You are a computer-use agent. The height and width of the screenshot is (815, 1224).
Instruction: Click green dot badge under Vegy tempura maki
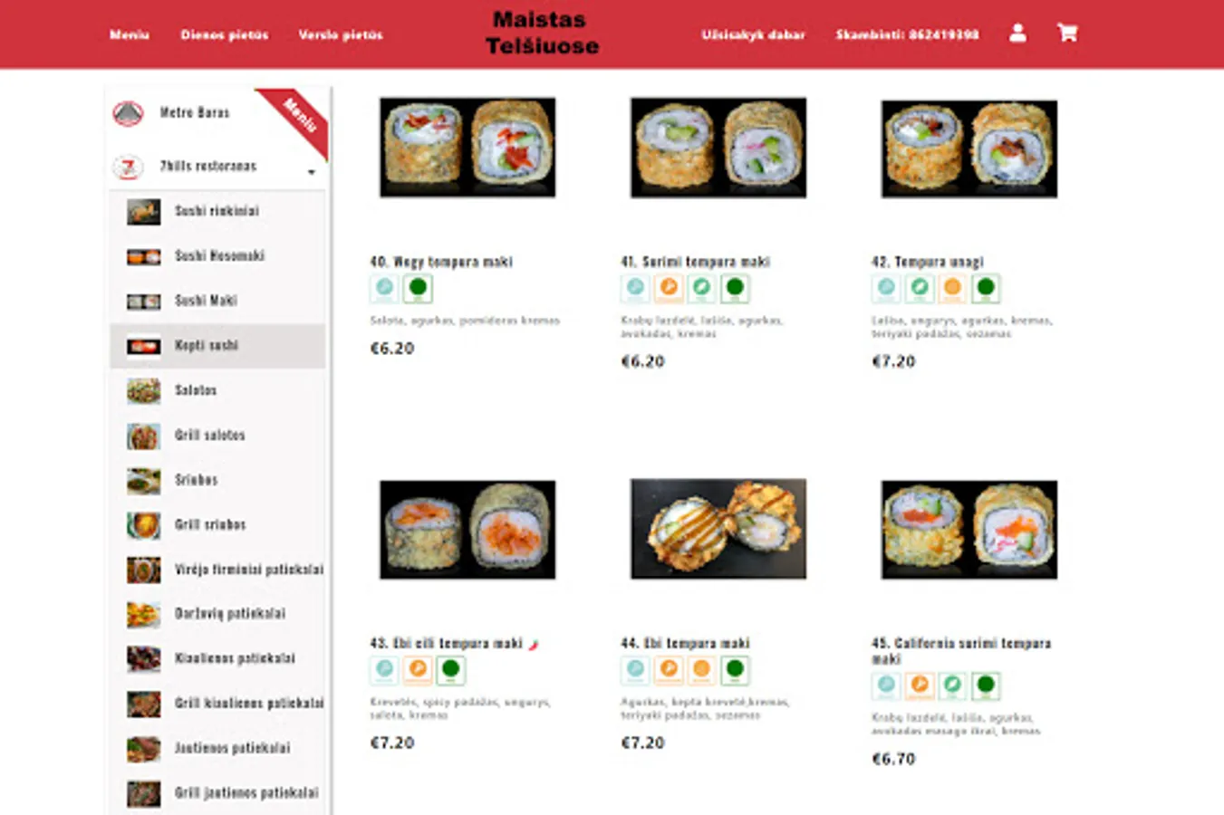tap(418, 289)
